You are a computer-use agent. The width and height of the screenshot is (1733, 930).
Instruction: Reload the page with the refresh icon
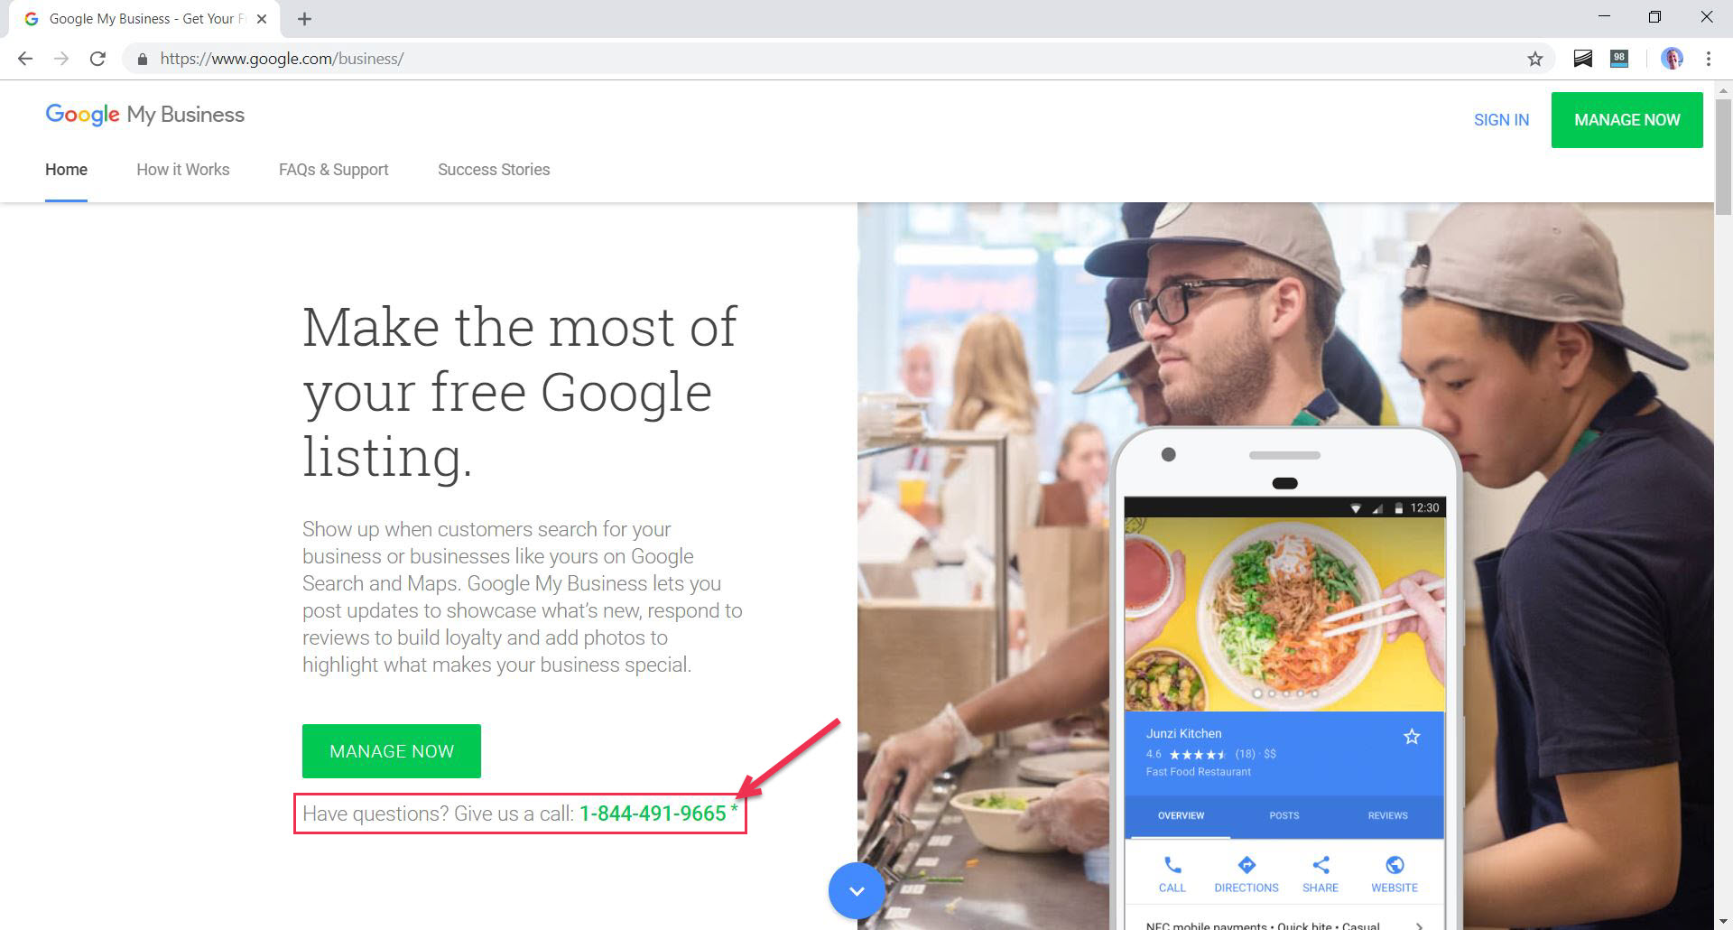tap(97, 59)
